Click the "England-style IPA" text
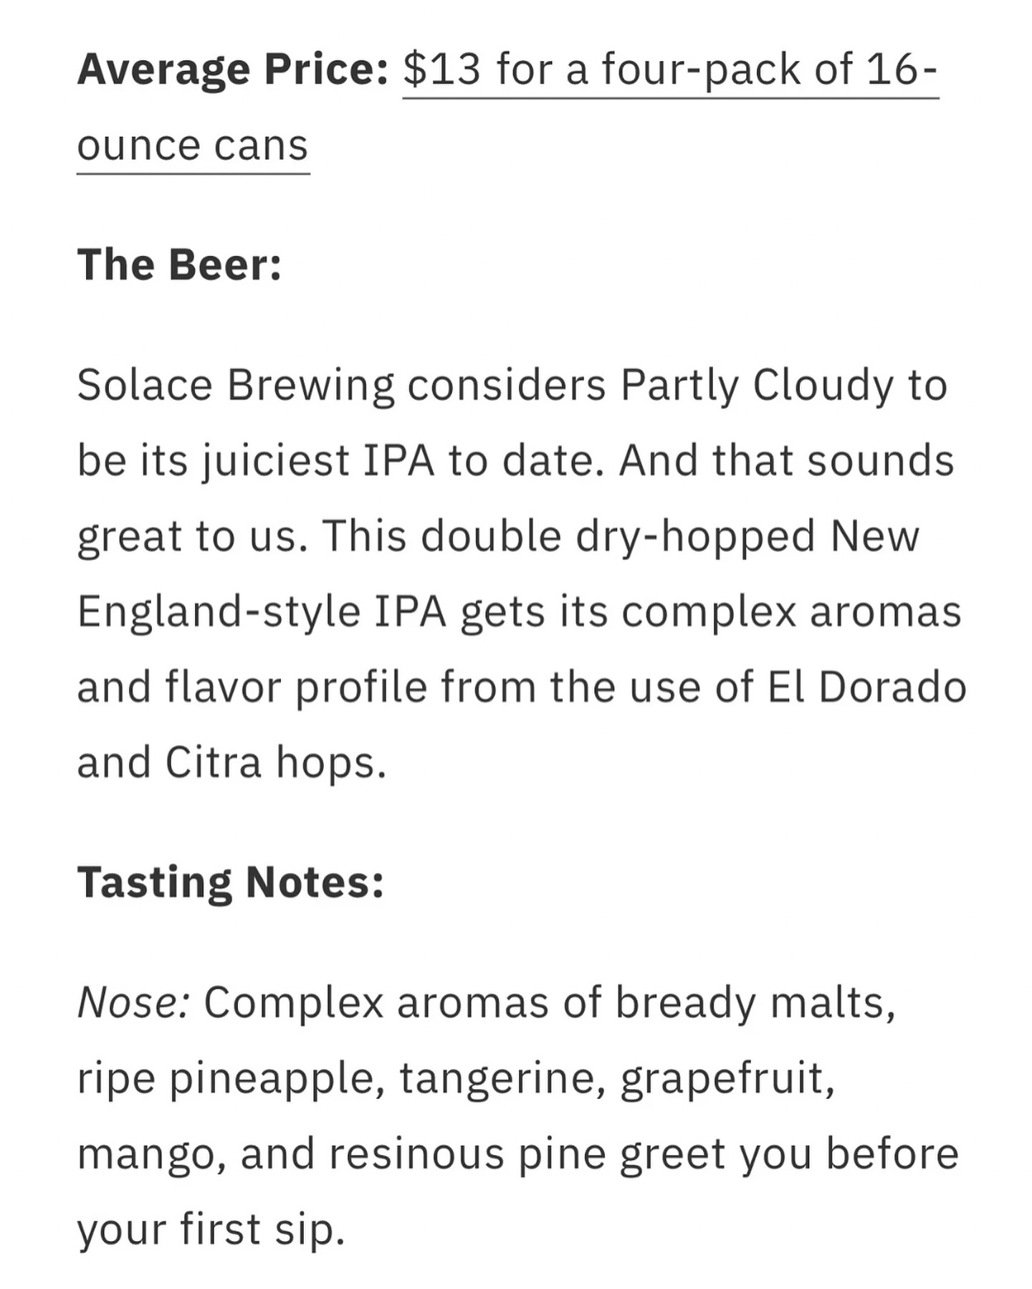 point(262,612)
